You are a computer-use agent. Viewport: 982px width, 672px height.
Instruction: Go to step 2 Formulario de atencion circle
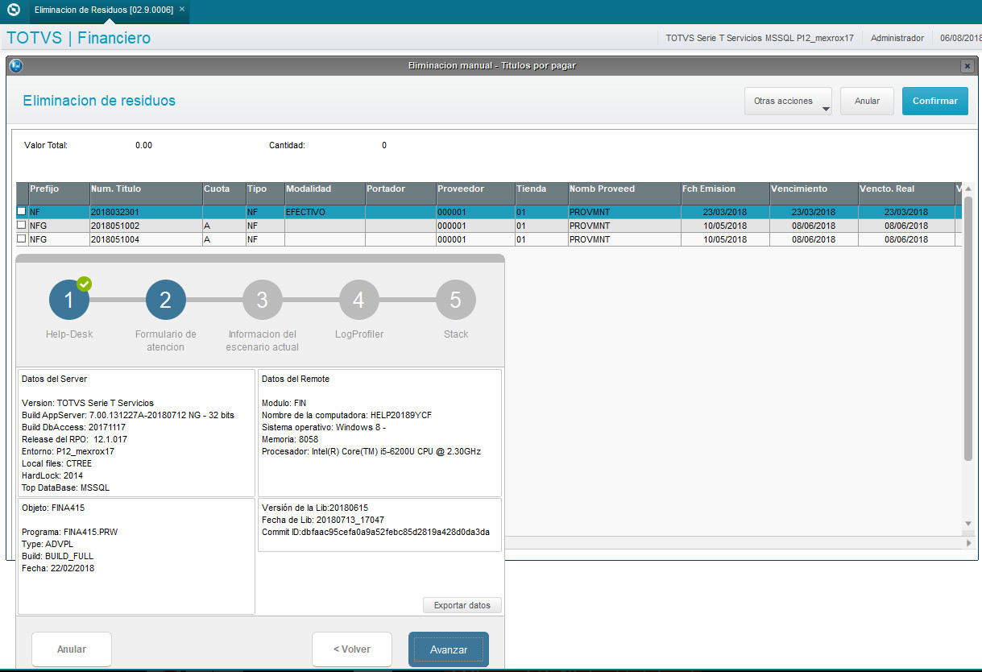[166, 301]
